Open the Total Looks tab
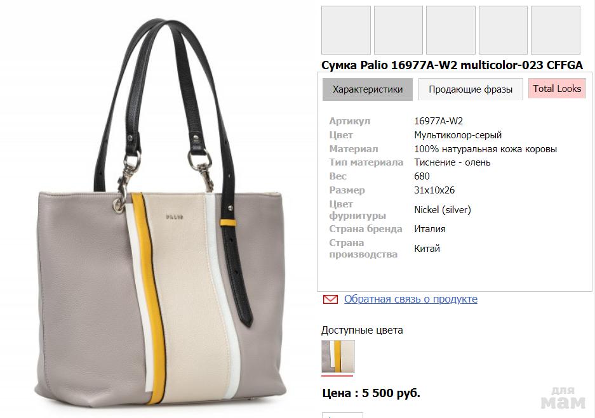The image size is (595, 418). click(x=557, y=89)
